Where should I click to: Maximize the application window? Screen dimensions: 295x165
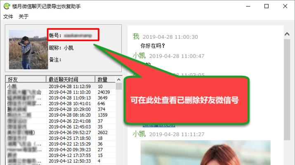pyautogui.click(x=267, y=6)
